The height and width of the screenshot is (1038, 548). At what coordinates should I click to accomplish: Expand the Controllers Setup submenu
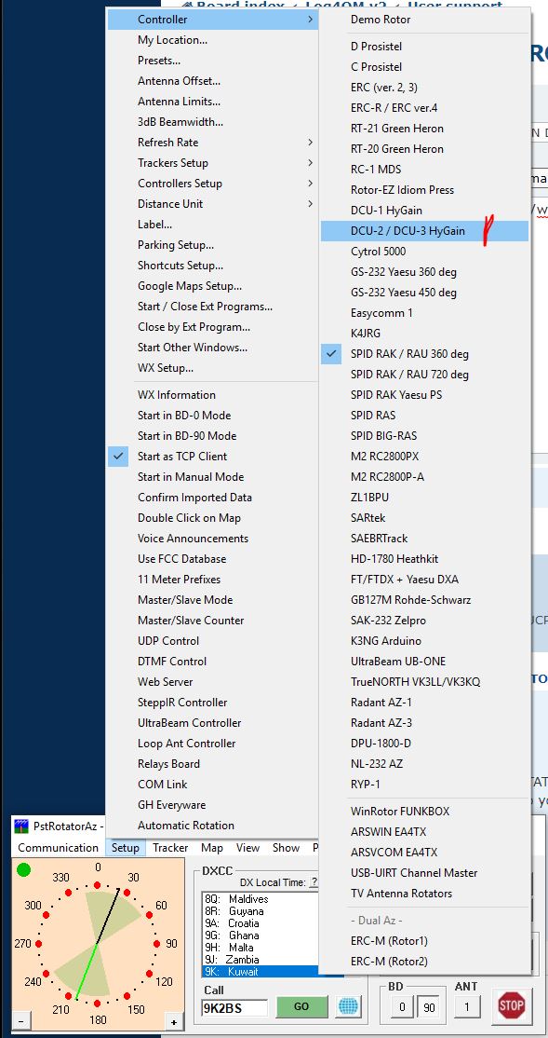[x=213, y=184]
